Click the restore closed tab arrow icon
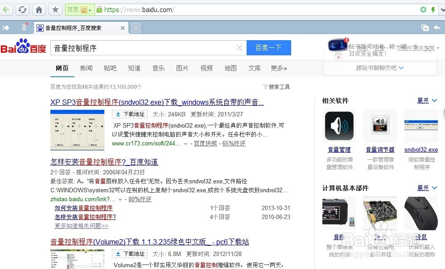 pos(437,28)
